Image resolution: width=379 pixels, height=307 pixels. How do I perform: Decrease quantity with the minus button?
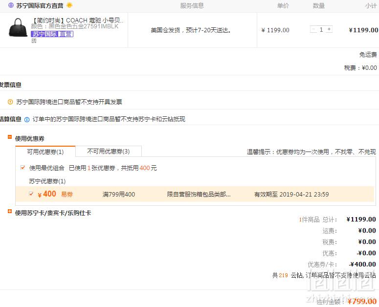(313, 29)
